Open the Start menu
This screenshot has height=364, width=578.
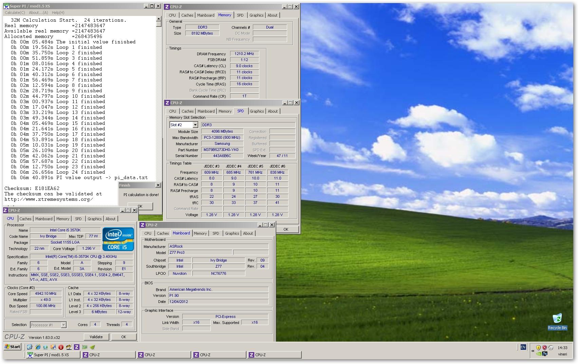[13, 347]
